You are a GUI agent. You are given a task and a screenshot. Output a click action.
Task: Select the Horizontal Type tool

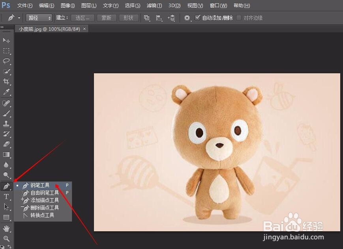(x=6, y=197)
